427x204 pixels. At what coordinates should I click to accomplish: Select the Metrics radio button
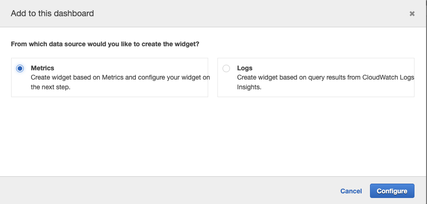(20, 68)
